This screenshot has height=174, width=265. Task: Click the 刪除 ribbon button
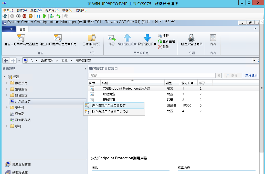point(163,47)
